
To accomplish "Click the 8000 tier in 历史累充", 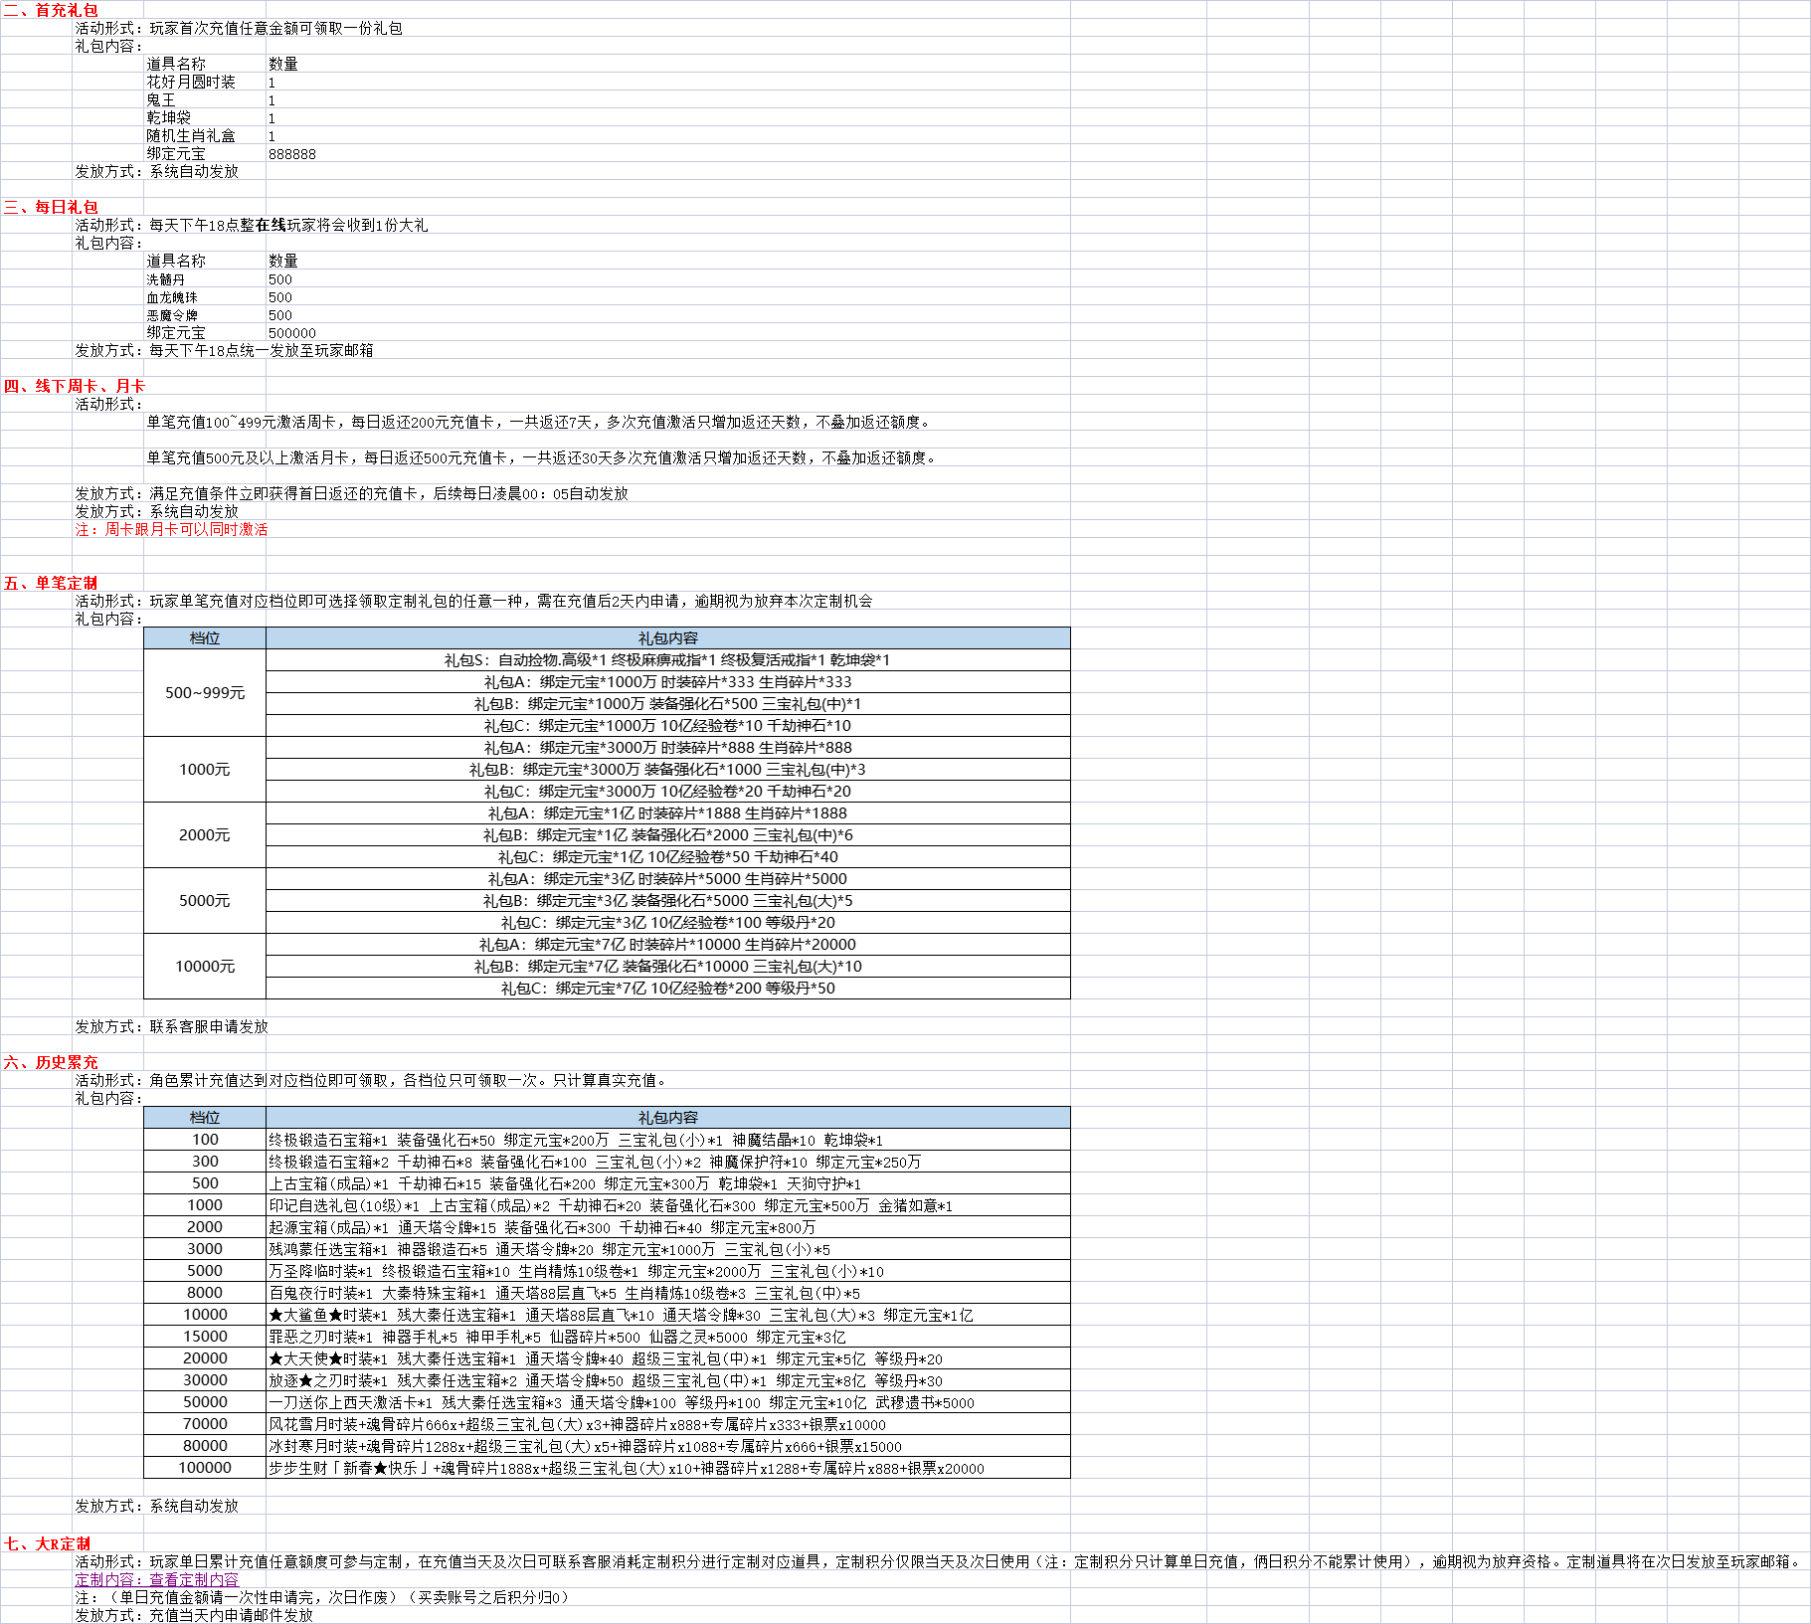I will (x=205, y=1292).
